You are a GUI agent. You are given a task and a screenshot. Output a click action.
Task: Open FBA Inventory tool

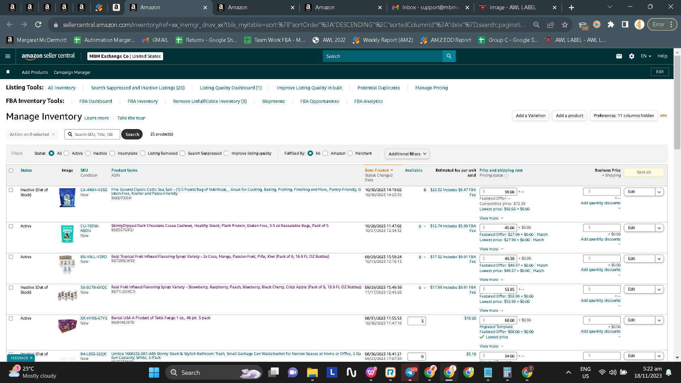[x=143, y=101]
